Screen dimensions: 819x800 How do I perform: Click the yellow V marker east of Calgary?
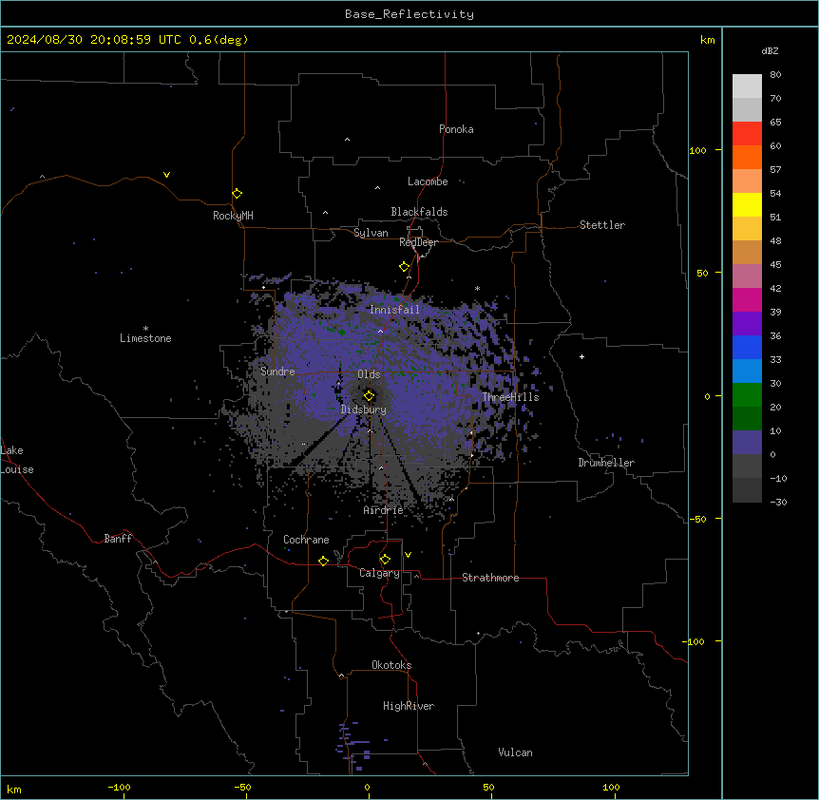click(x=408, y=555)
